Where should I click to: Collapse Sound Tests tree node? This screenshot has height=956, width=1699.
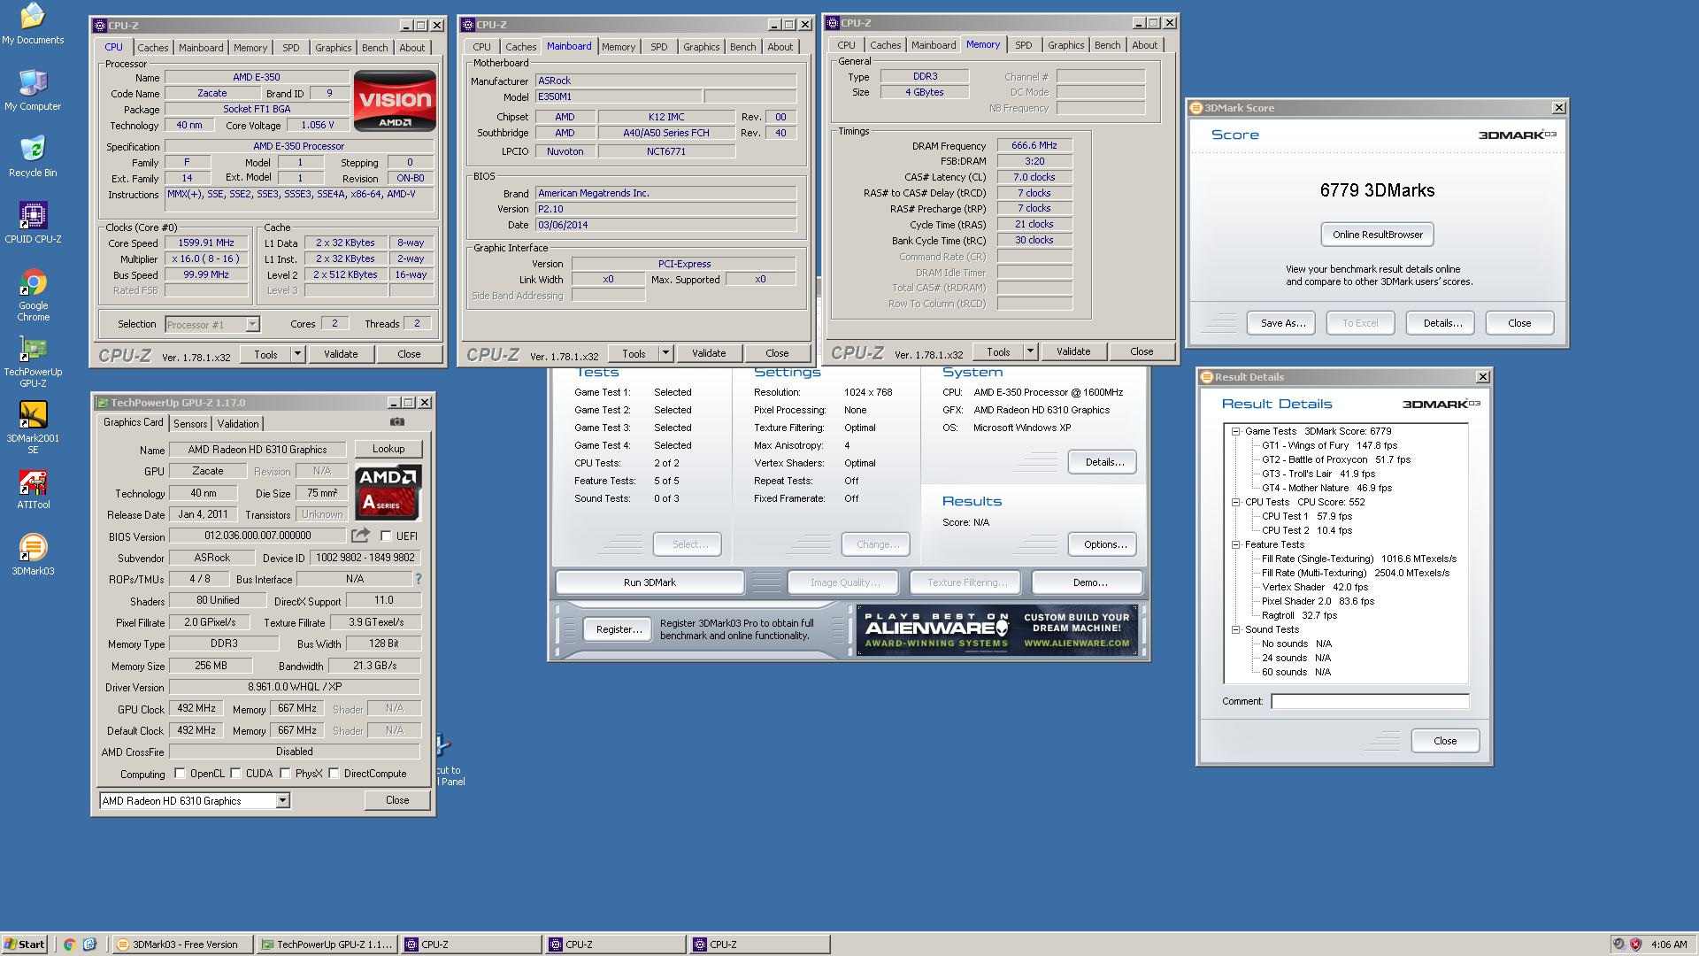pos(1235,629)
